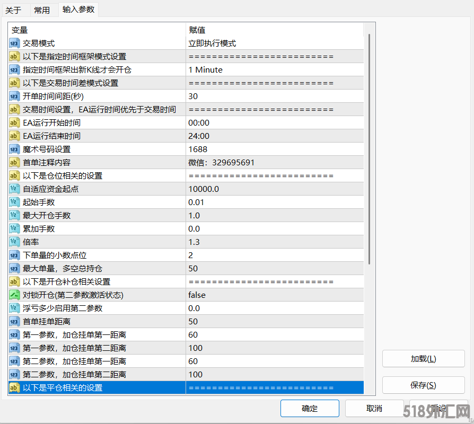Click the decimal icon beside 起始手数

tap(15, 202)
